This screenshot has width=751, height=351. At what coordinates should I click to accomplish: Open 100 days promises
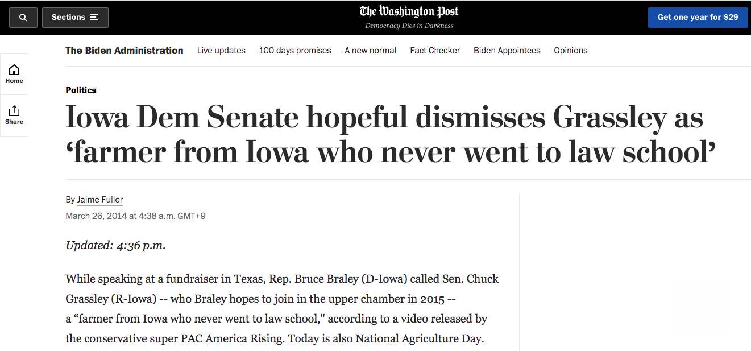(x=295, y=51)
